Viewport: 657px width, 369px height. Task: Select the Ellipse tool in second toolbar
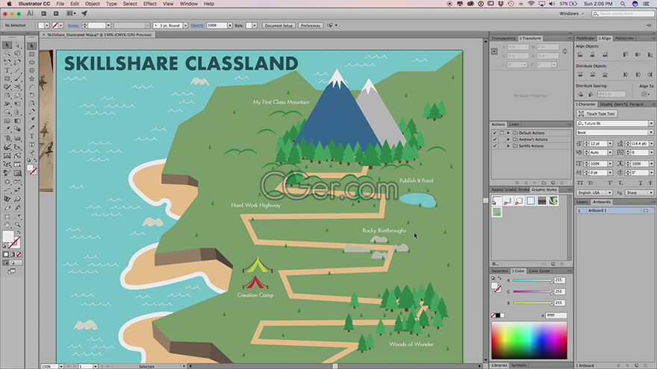[x=32, y=63]
